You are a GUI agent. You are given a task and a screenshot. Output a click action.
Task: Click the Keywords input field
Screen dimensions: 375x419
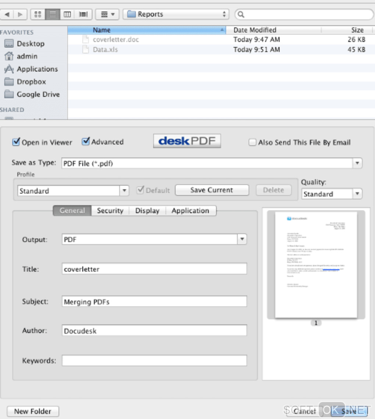click(154, 361)
